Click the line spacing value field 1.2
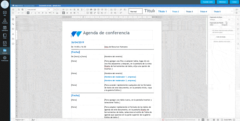 pos(226,20)
